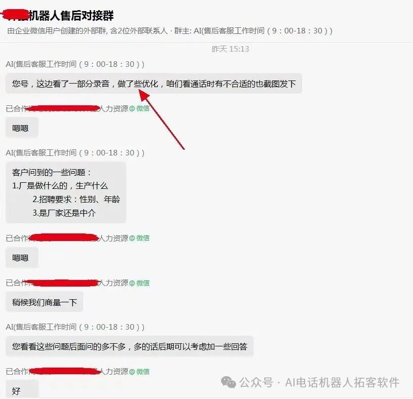Select the 稍候我们商量一下 message bubble
This screenshot has width=413, height=399.
click(44, 302)
